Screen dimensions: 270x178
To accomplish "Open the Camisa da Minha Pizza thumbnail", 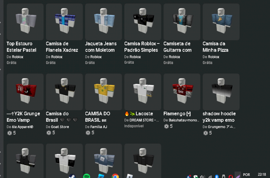I will pyautogui.click(x=221, y=22).
